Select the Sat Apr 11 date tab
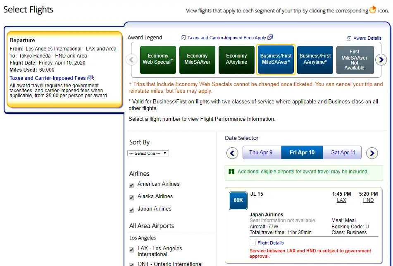 tap(343, 153)
